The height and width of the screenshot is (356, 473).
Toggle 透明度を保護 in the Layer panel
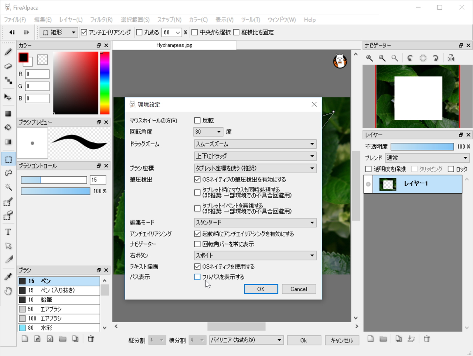[x=368, y=169]
